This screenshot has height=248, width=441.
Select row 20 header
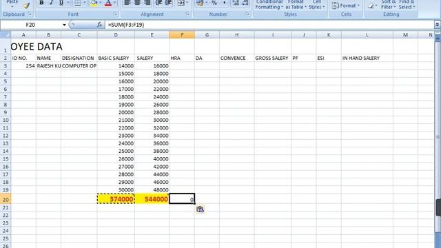point(6,199)
